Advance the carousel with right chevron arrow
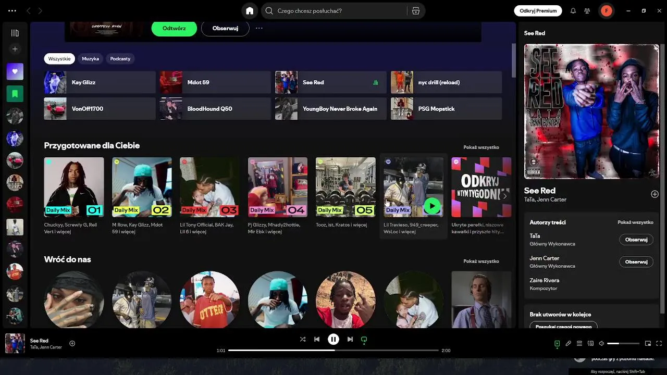The image size is (667, 375). pos(504,196)
